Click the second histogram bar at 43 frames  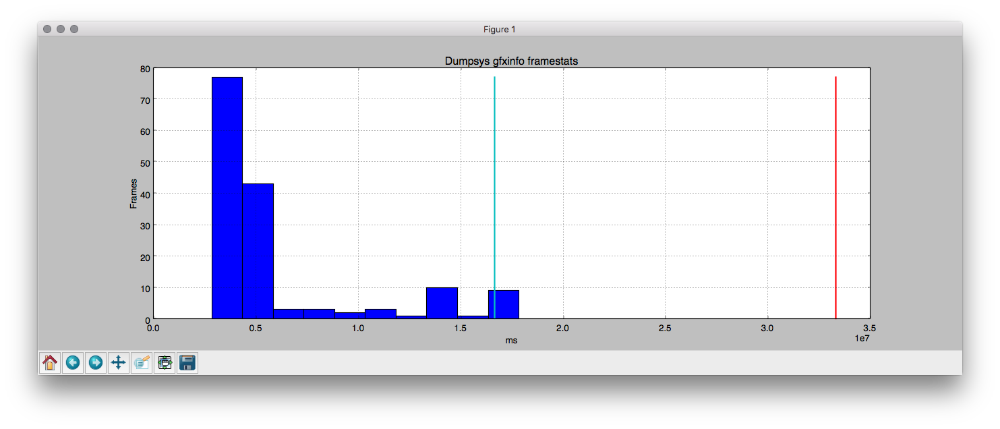pyautogui.click(x=258, y=251)
